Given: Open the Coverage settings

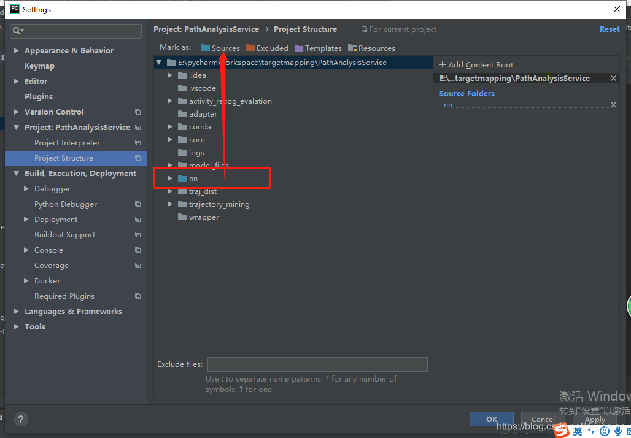Looking at the screenshot, I should click(52, 266).
